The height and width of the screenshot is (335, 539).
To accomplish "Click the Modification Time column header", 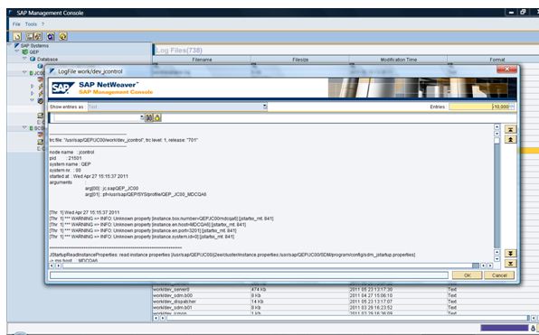I will point(399,60).
